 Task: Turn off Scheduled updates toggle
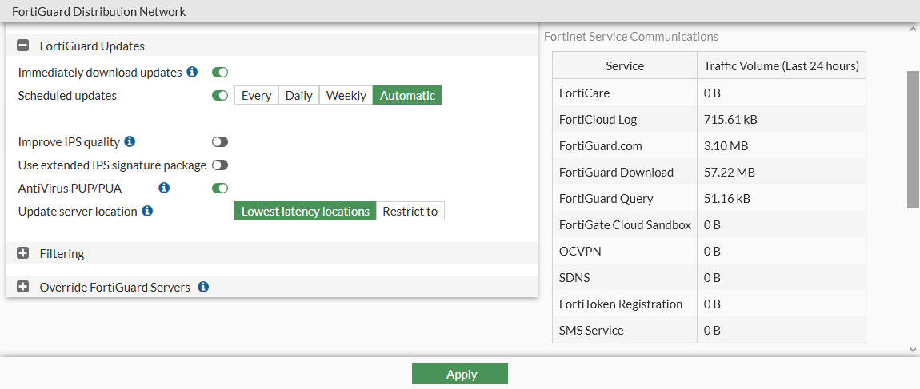tap(220, 96)
